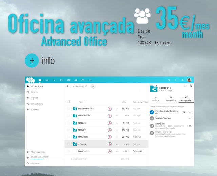The image size is (217, 176).
Task: Switch to the Comentaris tab
Action: tap(171, 99)
